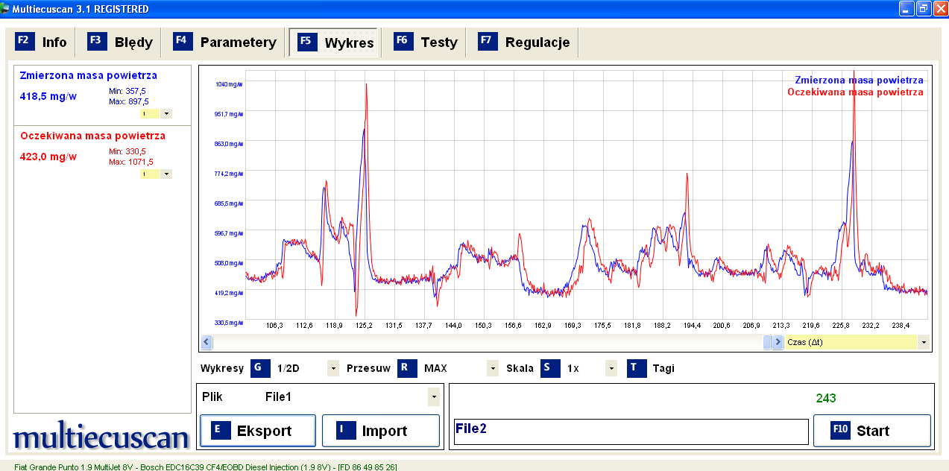Click the F6 key icon beside Testy

[404, 41]
